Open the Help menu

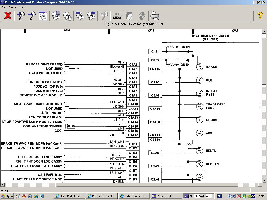[22, 7]
